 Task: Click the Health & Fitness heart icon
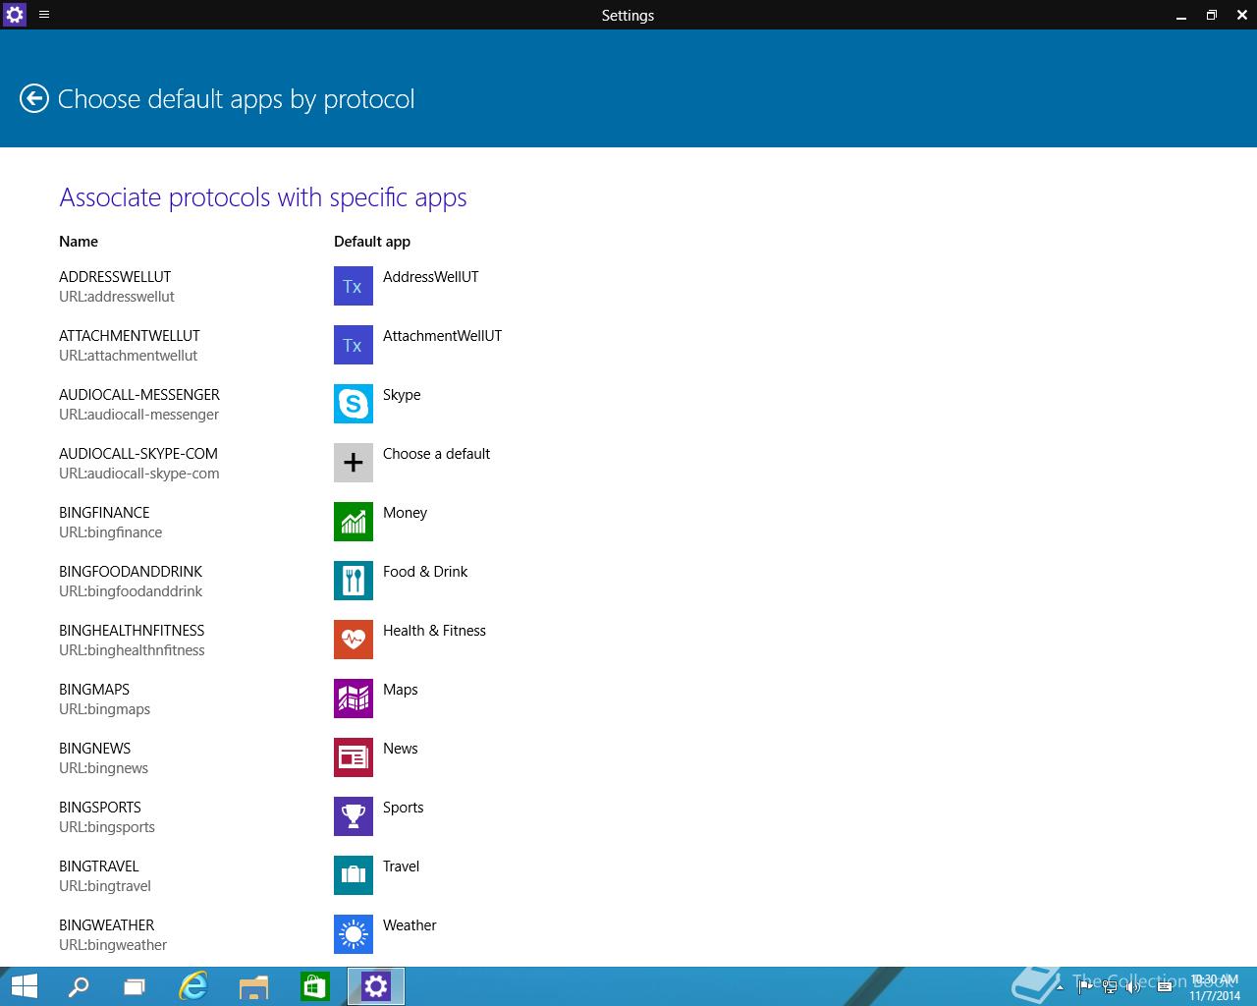[x=354, y=640]
